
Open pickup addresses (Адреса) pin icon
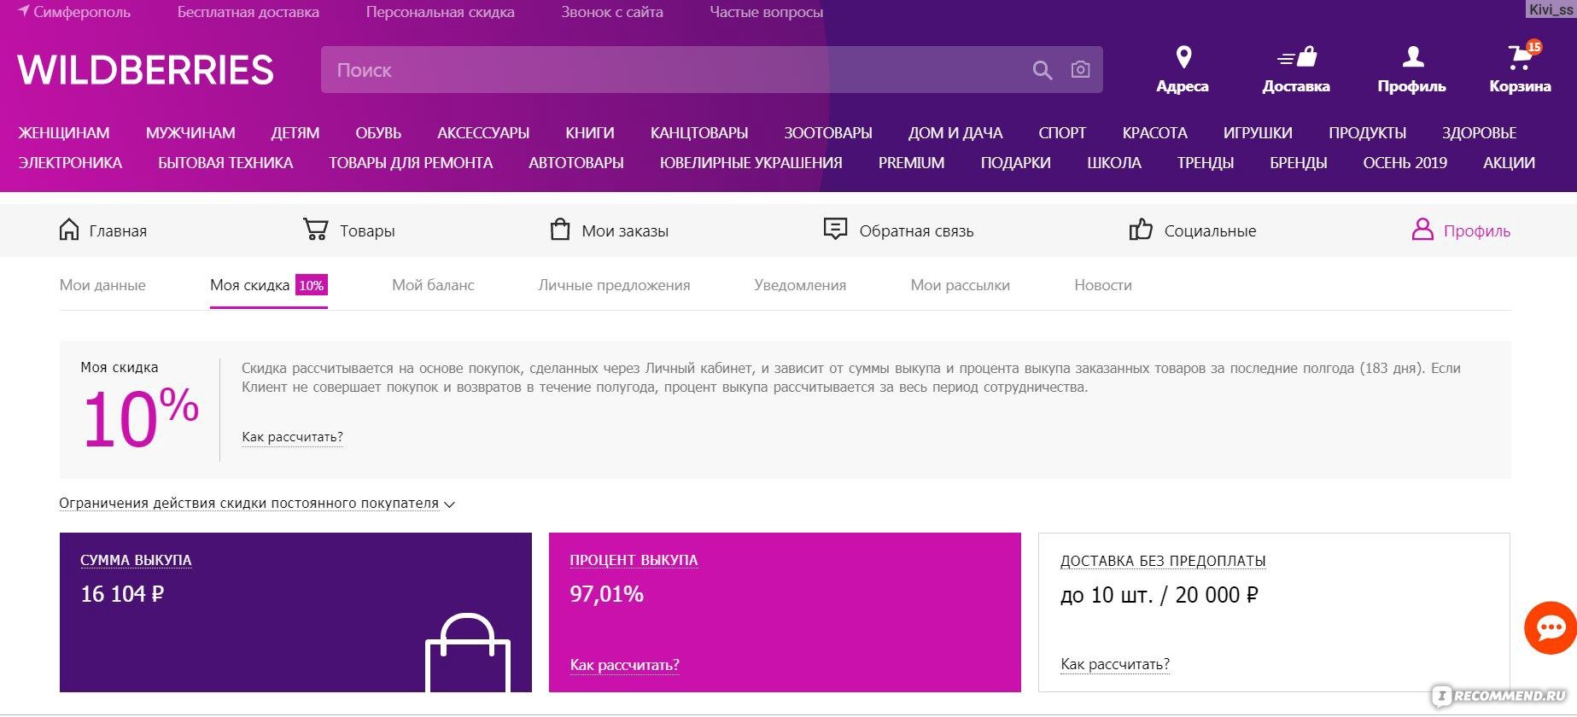tap(1183, 57)
